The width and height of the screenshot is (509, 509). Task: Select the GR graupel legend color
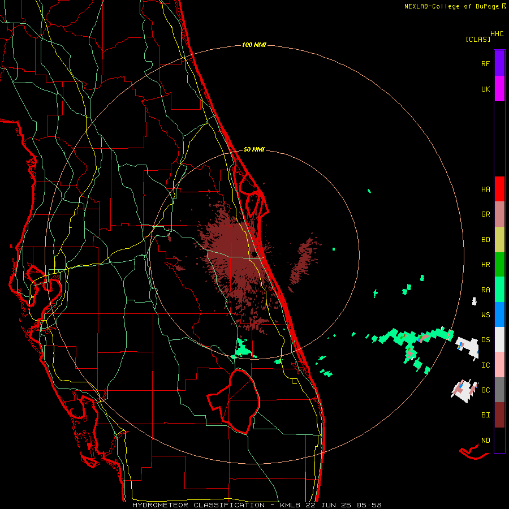point(499,214)
